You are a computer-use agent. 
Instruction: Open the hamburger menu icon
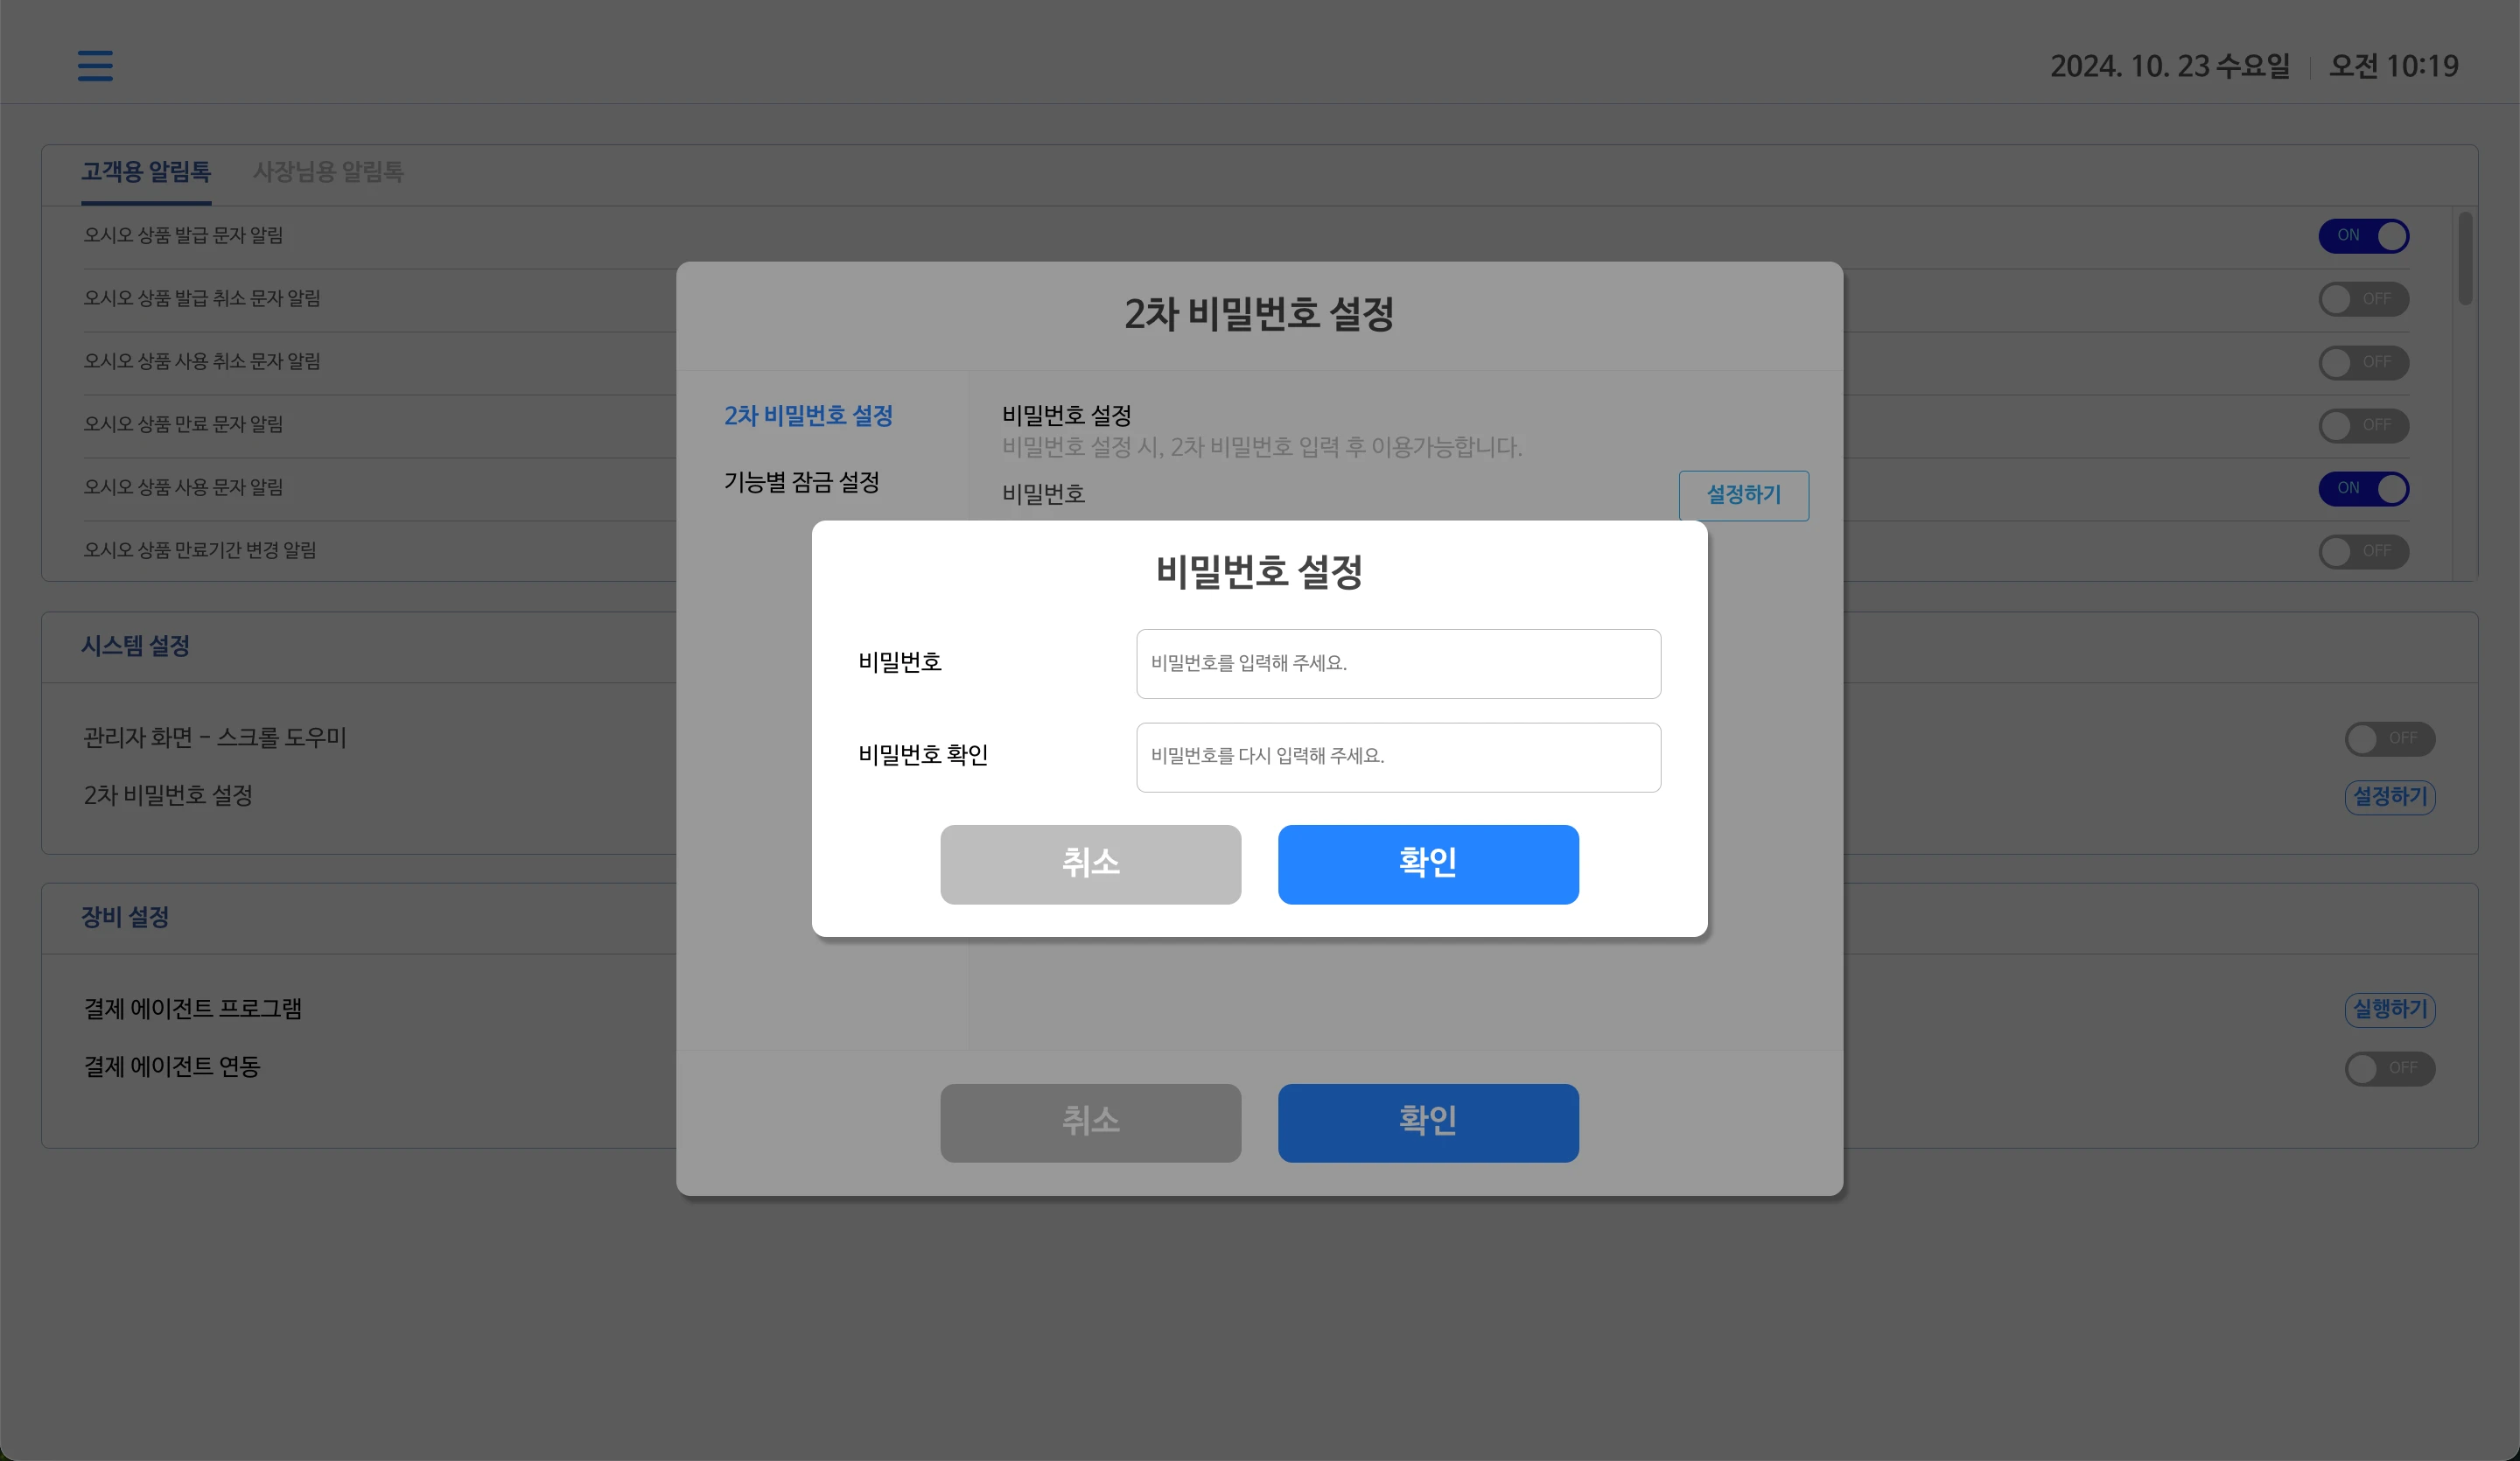(x=95, y=66)
